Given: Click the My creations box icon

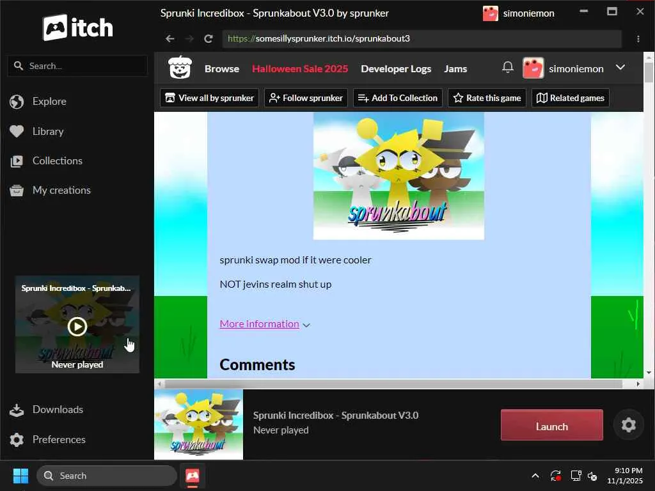Looking at the screenshot, I should pyautogui.click(x=17, y=191).
